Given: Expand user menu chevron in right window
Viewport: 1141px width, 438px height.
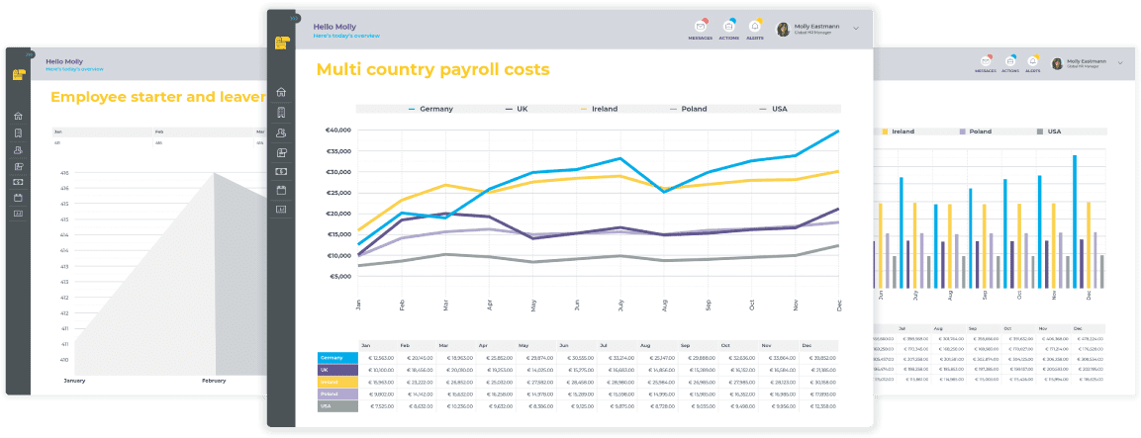Looking at the screenshot, I should 1120,62.
